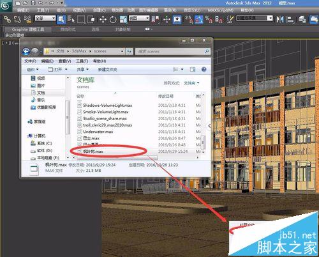The width and height of the screenshot is (319, 257).
Task: Toggle Angle Snap
Action: [x=199, y=20]
